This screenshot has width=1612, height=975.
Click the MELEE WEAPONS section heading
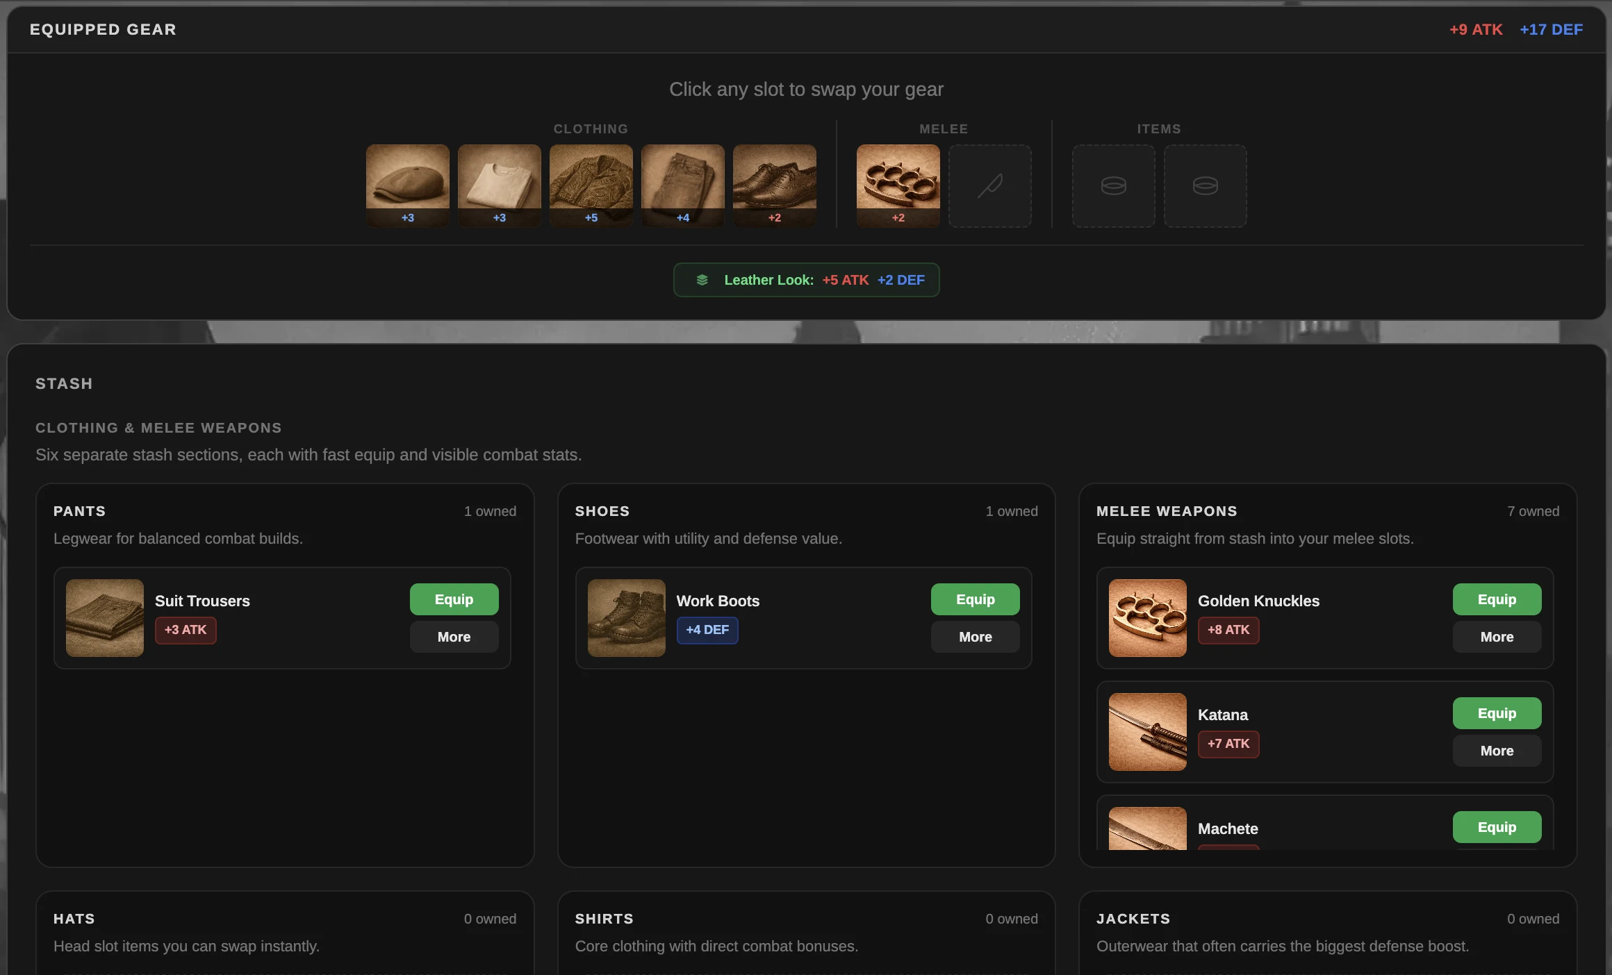pos(1167,511)
